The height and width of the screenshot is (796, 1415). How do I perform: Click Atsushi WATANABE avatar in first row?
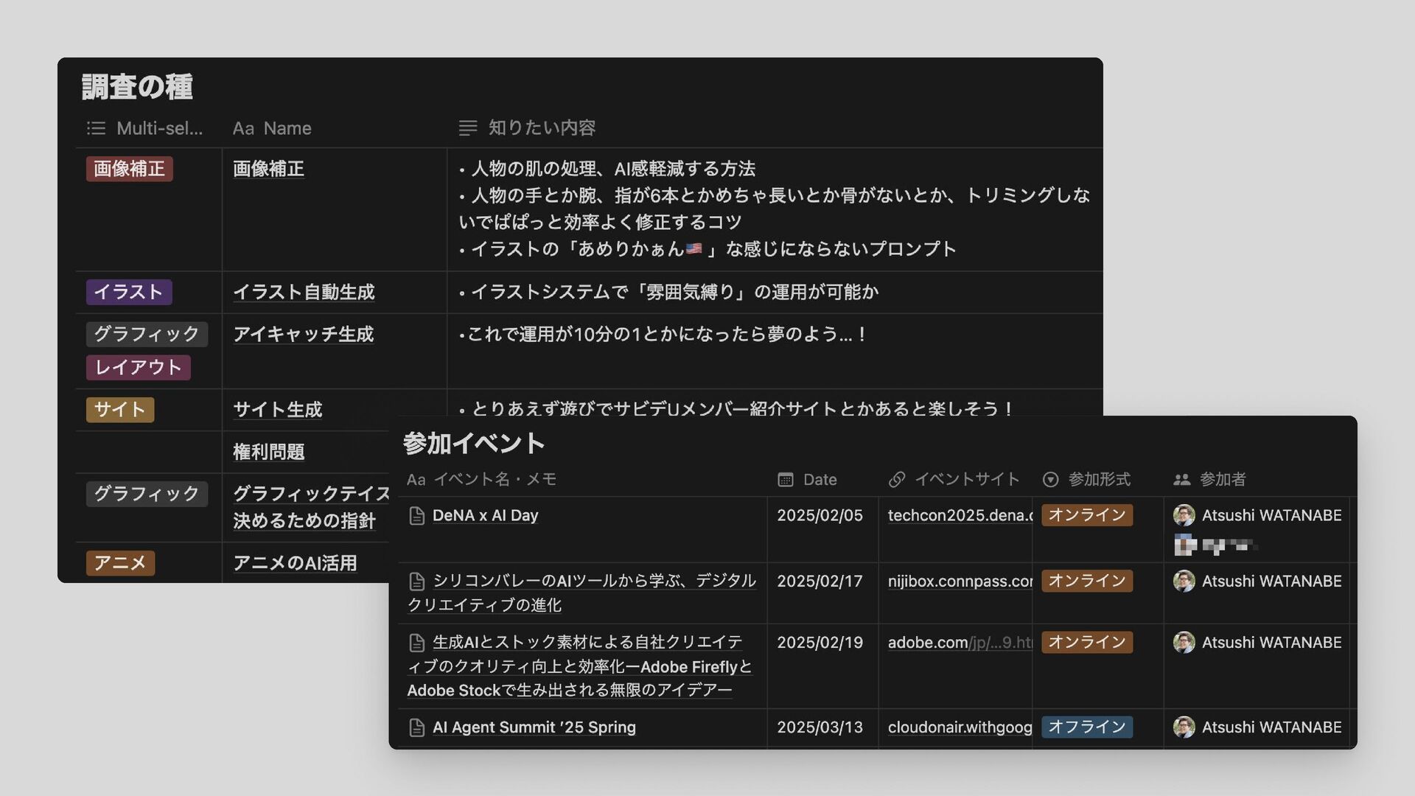(1184, 515)
